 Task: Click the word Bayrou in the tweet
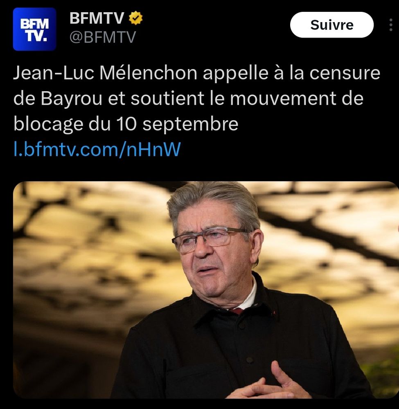(71, 99)
